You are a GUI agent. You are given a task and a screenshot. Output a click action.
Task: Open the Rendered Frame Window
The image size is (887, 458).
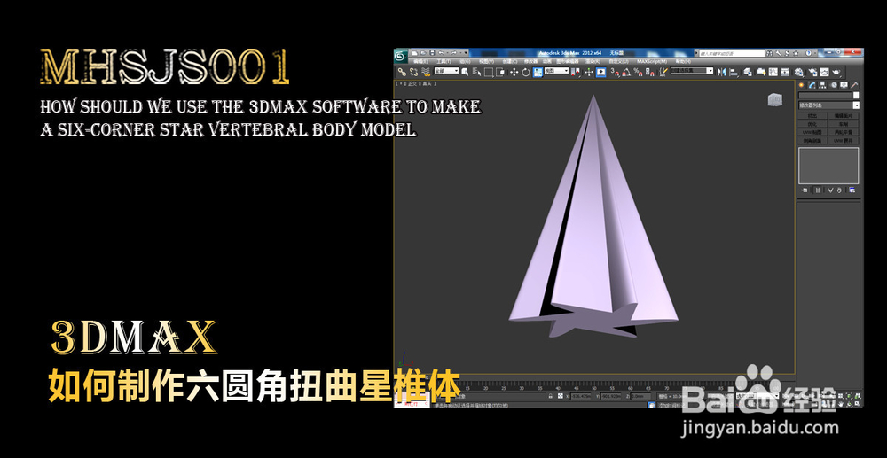[x=824, y=72]
